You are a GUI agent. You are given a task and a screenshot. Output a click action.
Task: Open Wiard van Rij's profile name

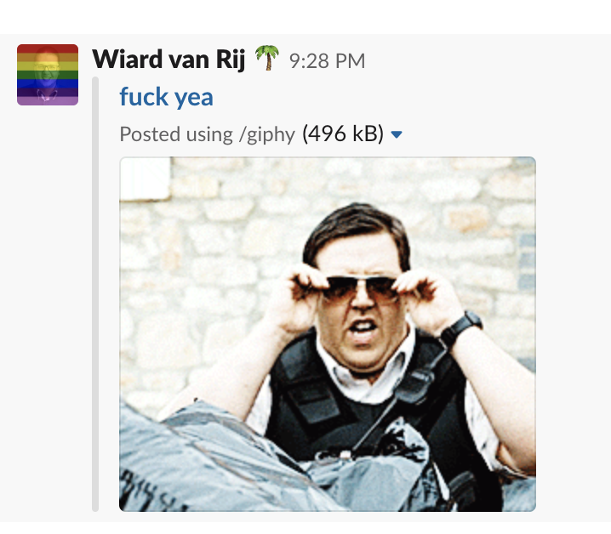(x=168, y=60)
